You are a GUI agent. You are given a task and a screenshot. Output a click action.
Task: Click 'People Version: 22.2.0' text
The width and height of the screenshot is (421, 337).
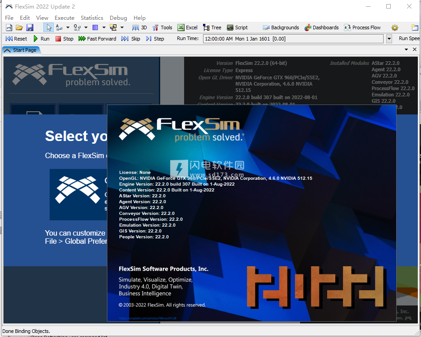(x=144, y=237)
